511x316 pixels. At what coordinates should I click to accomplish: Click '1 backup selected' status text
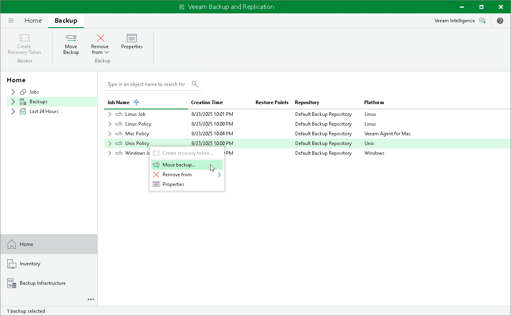(26, 311)
